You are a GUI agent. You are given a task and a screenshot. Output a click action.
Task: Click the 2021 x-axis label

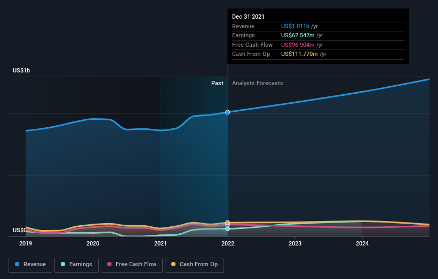click(x=161, y=243)
